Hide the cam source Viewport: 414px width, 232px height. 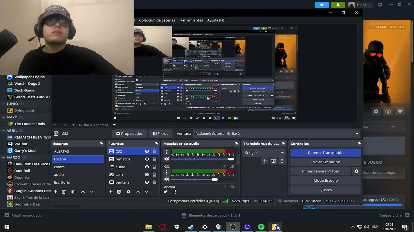(x=147, y=175)
